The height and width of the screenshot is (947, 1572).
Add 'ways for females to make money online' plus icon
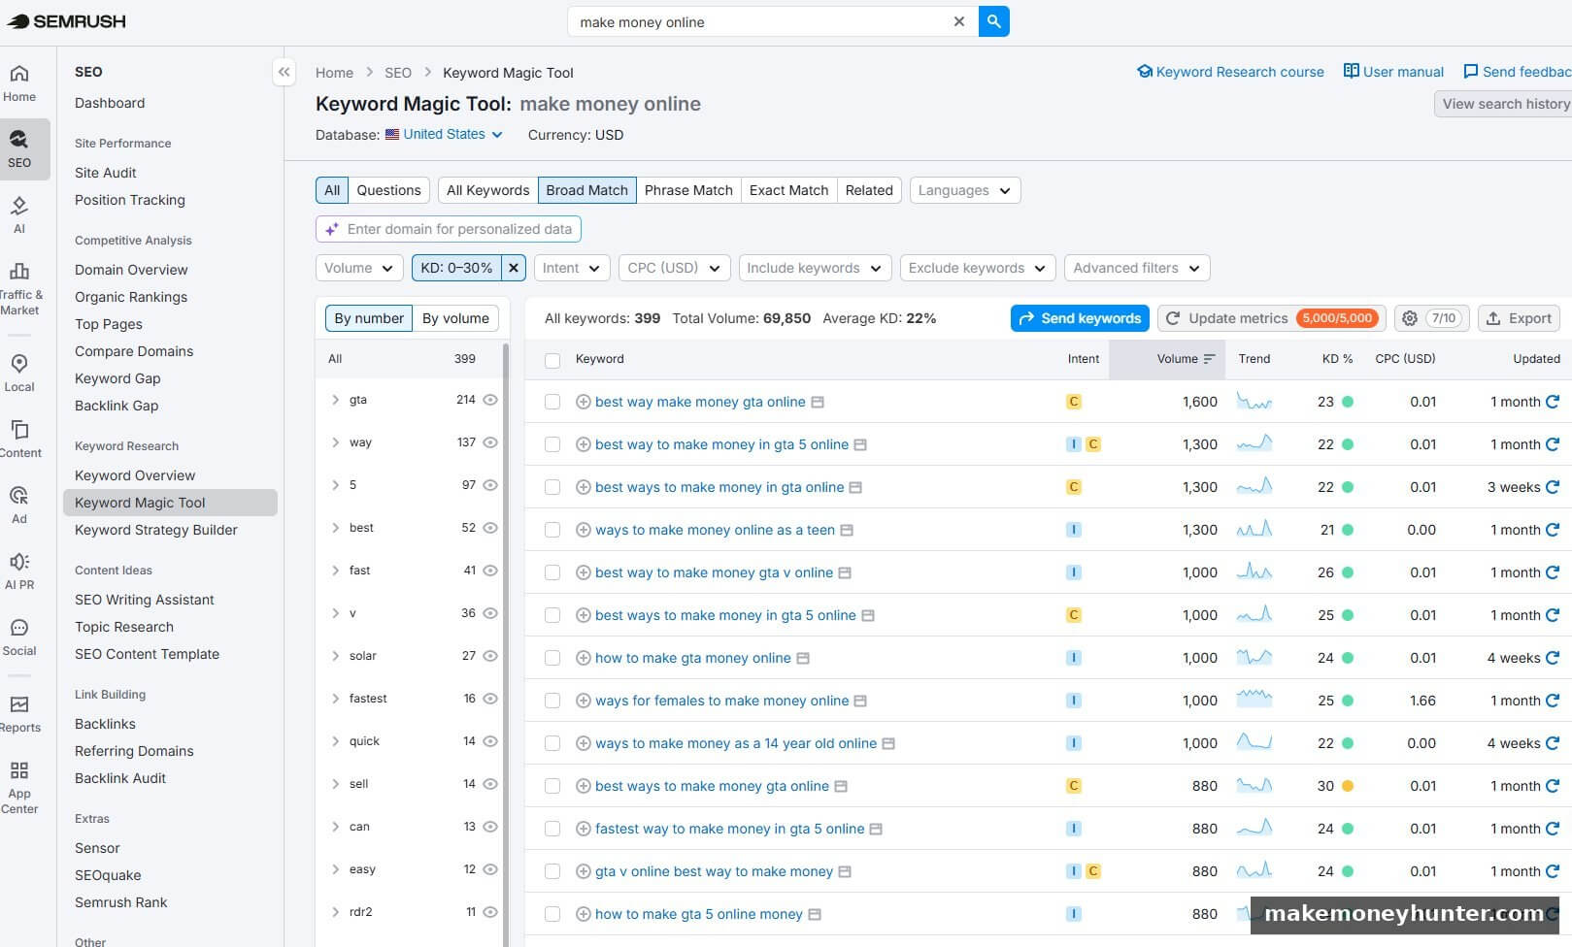(x=584, y=701)
